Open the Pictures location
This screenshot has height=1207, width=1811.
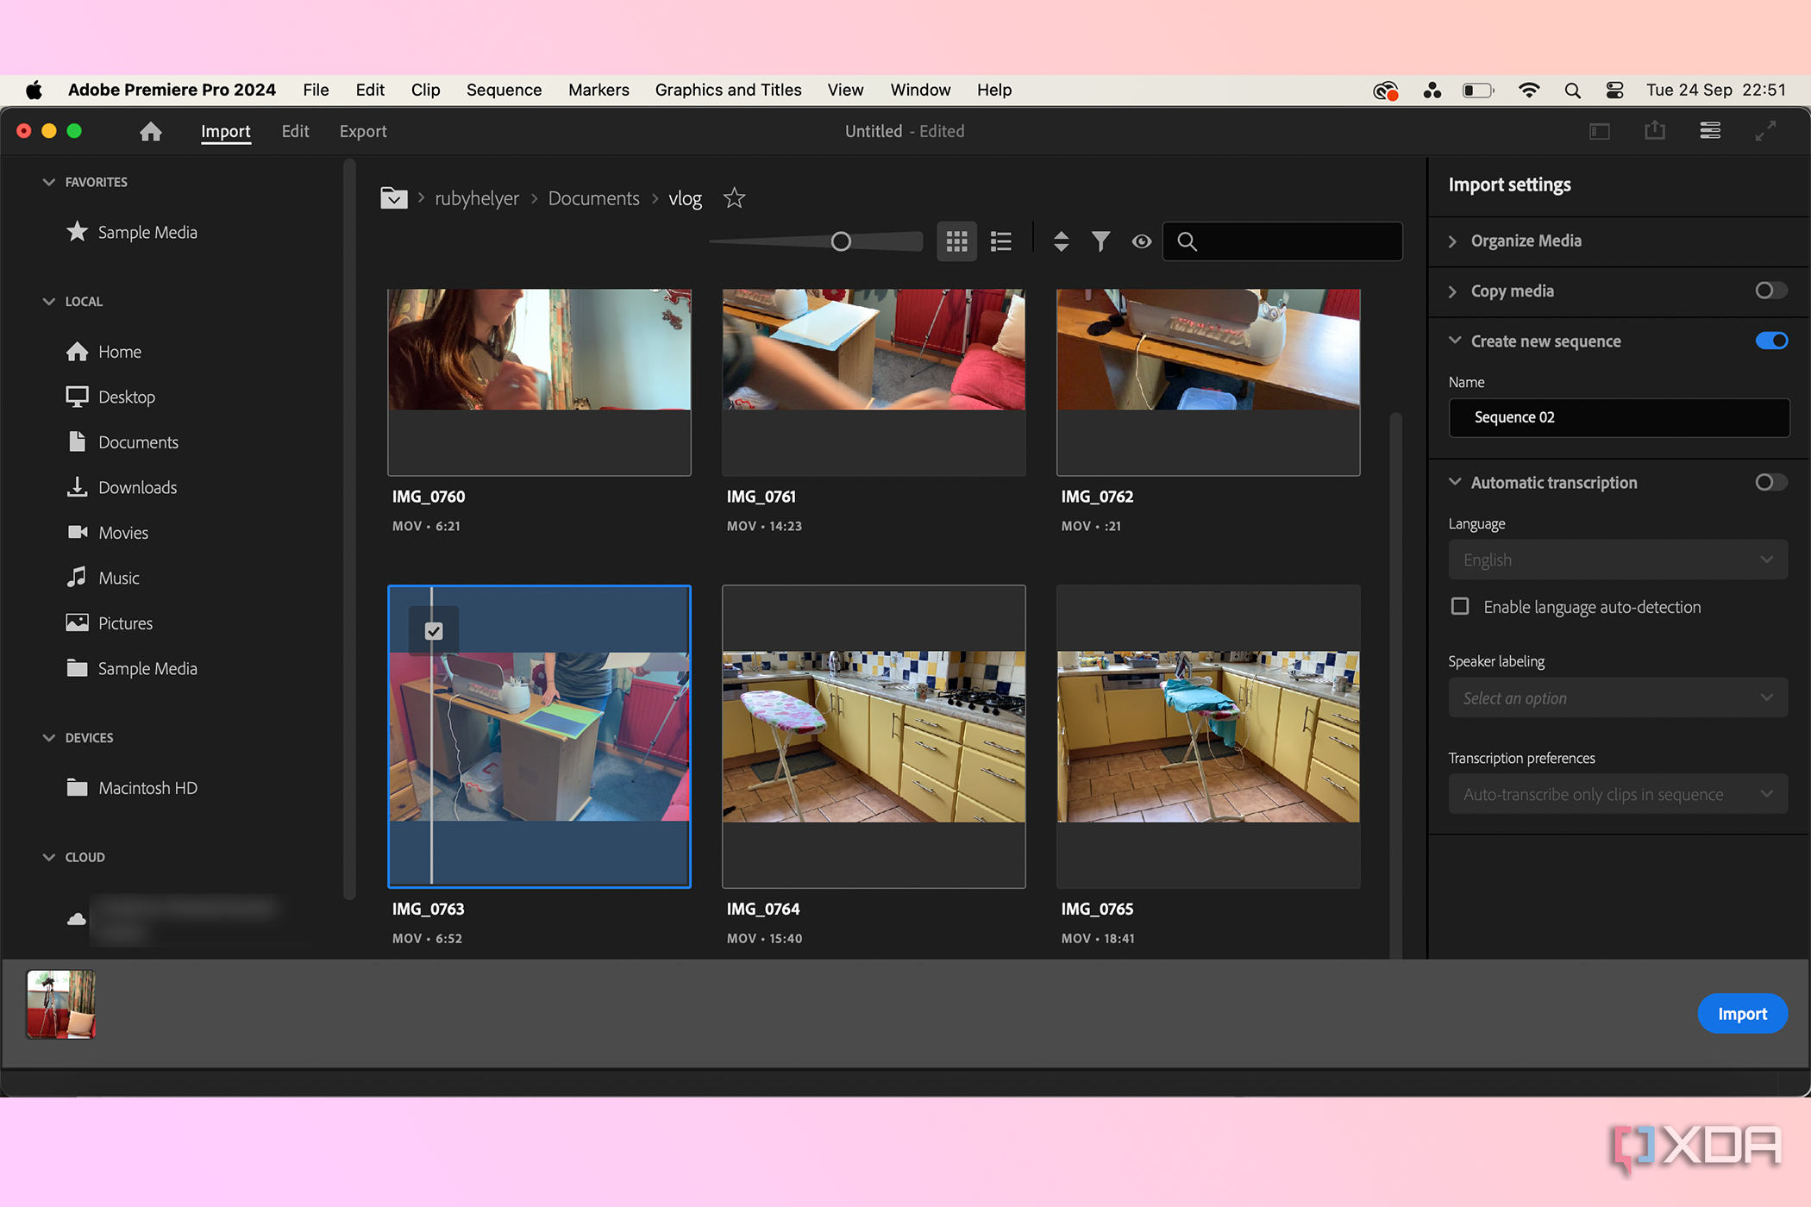click(x=110, y=623)
